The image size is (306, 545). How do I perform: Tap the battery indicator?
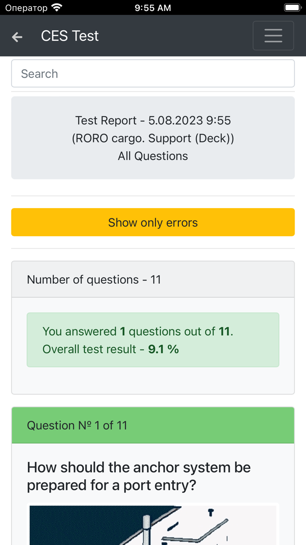(292, 7)
